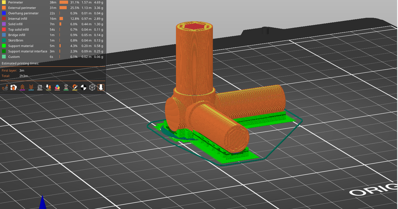The width and height of the screenshot is (398, 209).
Task: Toggle color changes markers
Action: [57, 88]
